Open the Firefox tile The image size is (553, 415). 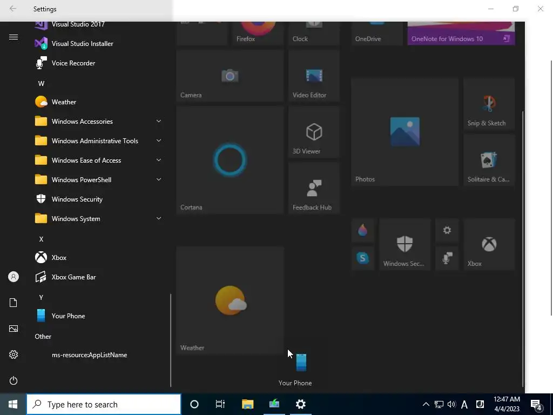(x=258, y=33)
